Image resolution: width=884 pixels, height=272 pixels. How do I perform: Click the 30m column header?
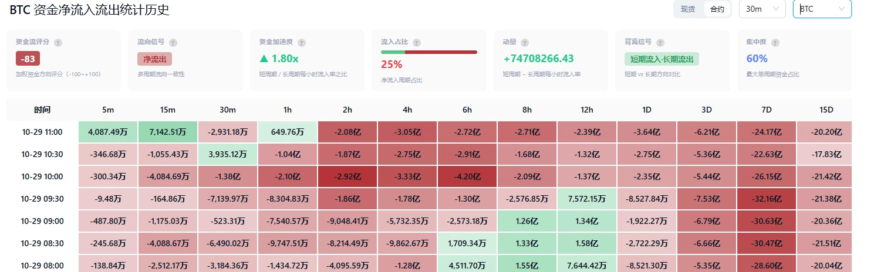228,110
